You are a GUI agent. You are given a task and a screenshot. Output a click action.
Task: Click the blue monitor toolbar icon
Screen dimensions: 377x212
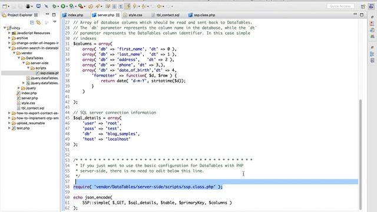(x=38, y=6)
